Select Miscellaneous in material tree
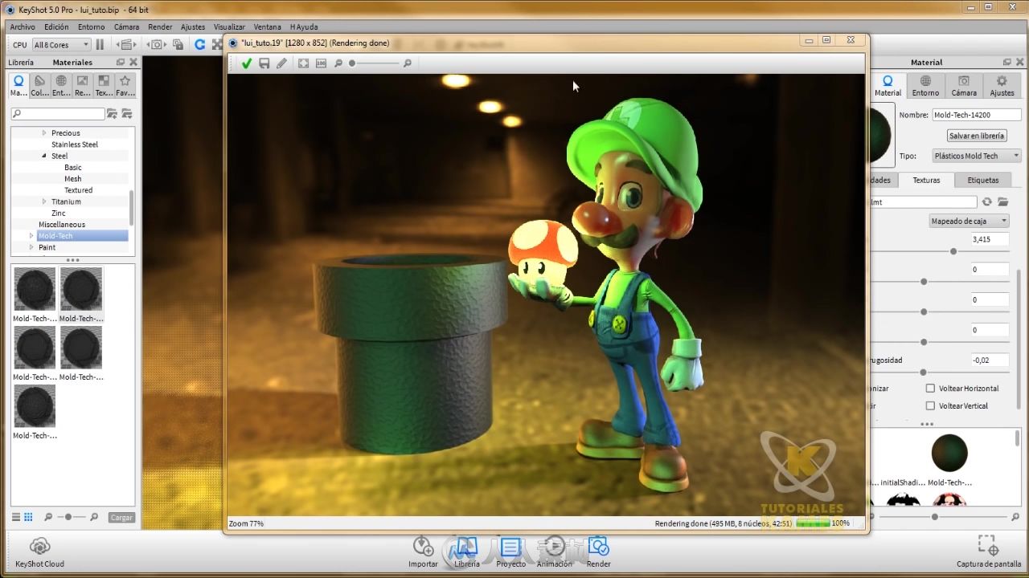 pos(62,225)
